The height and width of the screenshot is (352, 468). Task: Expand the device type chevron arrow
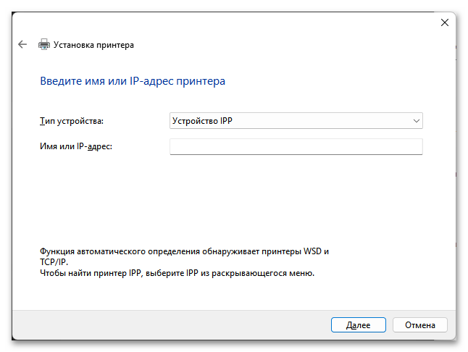point(416,121)
